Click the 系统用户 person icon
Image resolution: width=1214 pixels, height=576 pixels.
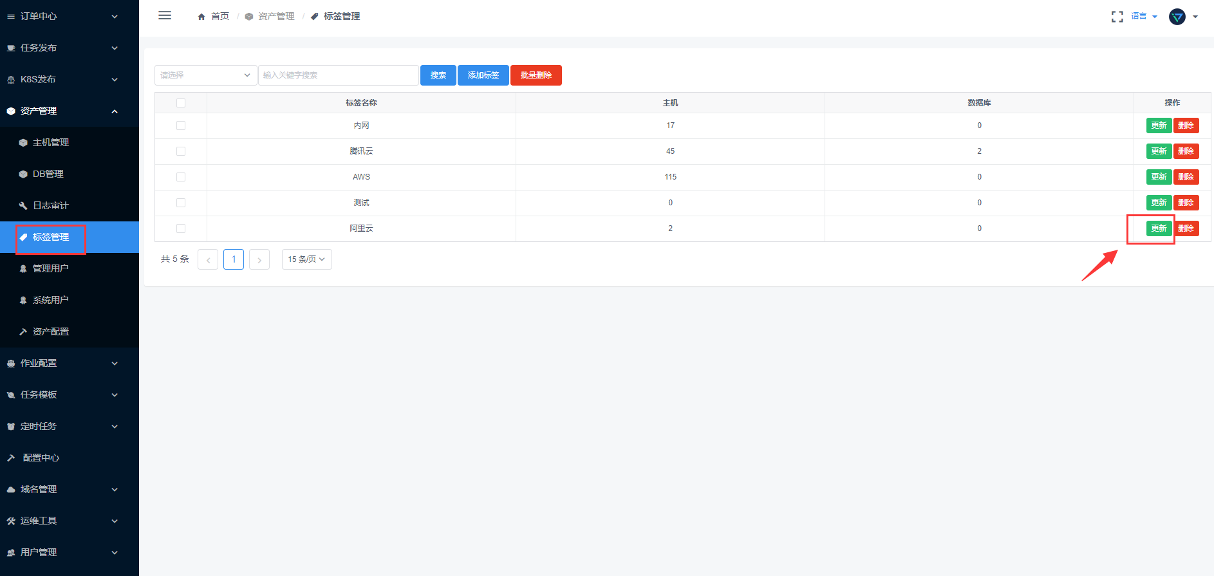23,301
